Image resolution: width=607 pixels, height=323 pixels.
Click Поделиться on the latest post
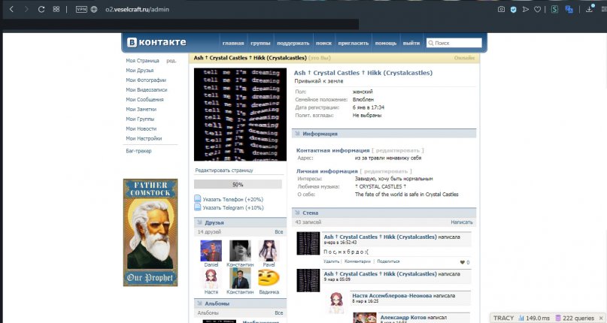point(388,261)
